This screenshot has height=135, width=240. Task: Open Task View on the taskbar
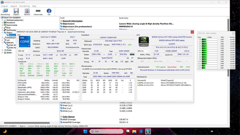click(128, 131)
